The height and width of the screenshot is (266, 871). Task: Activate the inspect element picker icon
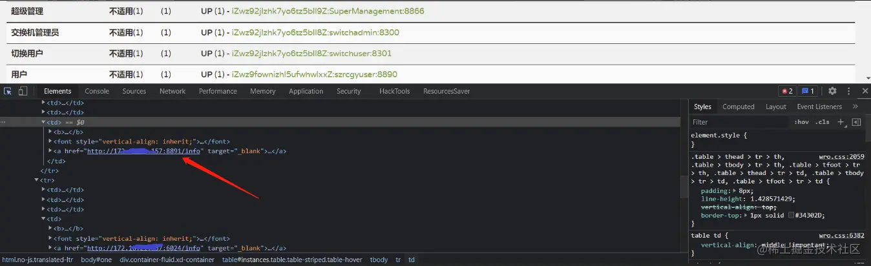click(x=8, y=91)
